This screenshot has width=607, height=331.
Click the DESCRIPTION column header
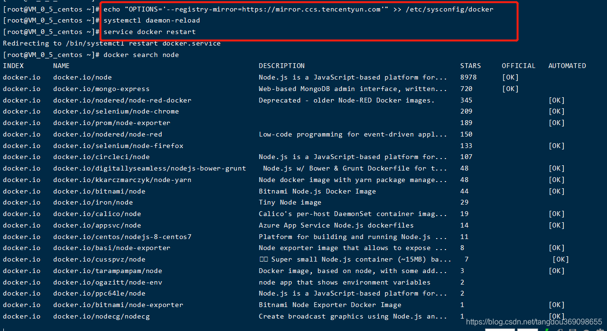click(x=281, y=66)
